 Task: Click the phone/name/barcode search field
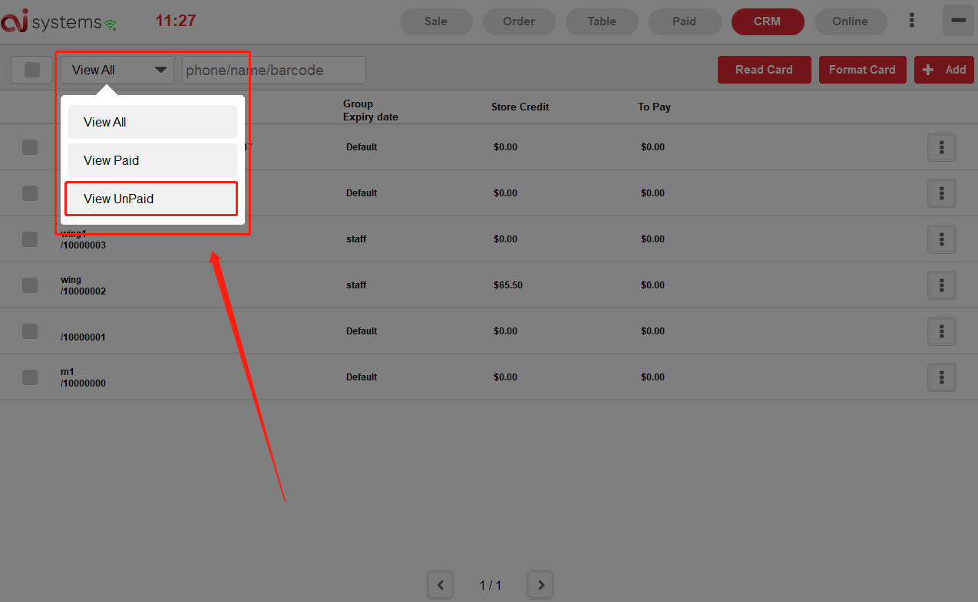click(x=274, y=70)
